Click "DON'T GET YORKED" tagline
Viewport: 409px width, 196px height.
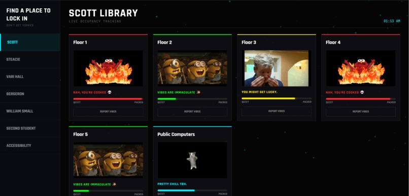pyautogui.click(x=20, y=25)
